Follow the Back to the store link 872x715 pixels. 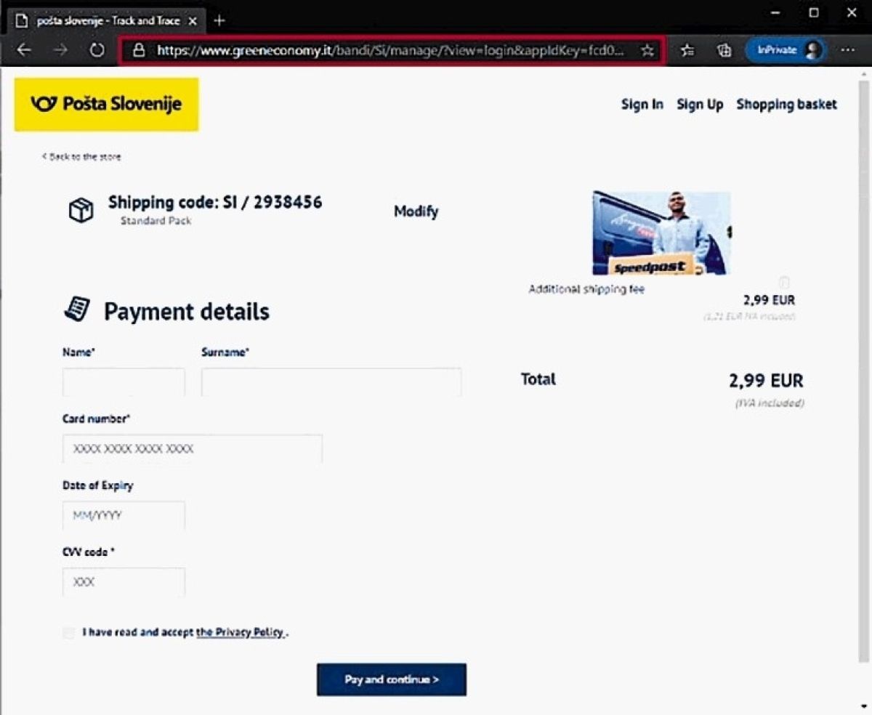pyautogui.click(x=81, y=156)
